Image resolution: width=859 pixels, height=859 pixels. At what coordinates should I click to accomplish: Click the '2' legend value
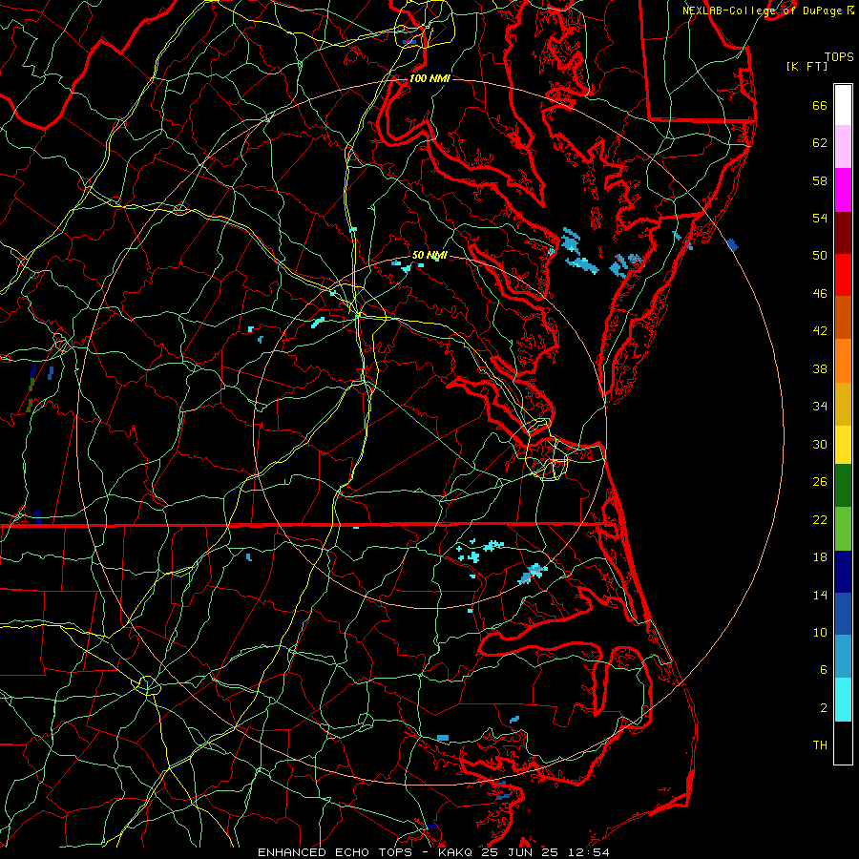pos(824,708)
